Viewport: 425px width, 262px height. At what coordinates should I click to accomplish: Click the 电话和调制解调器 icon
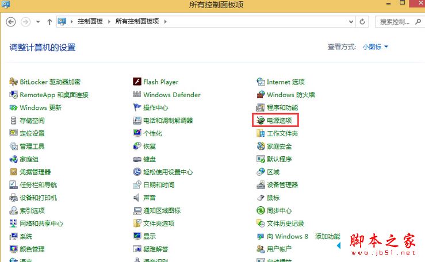tap(137, 121)
